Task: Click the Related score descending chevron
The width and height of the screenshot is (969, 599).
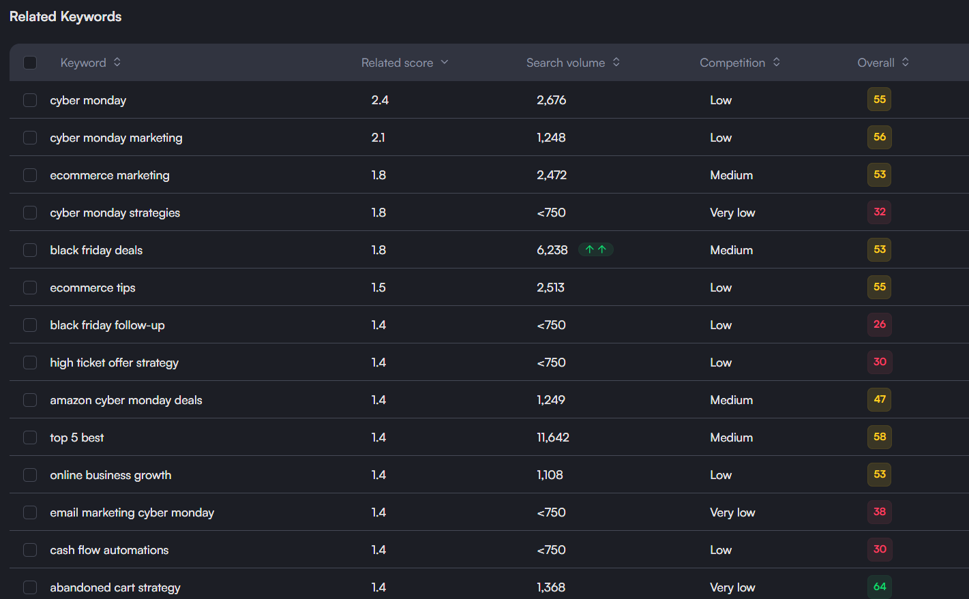Action: [445, 62]
